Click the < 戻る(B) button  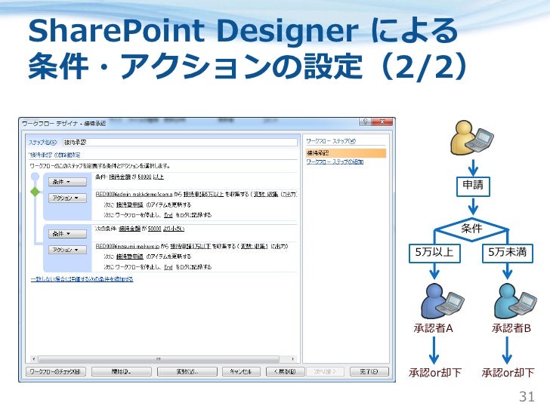coord(285,371)
